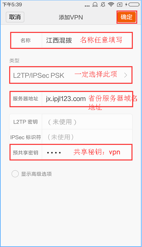Tap the 下午5:39 clock
This screenshot has height=247, width=142.
point(12,4)
